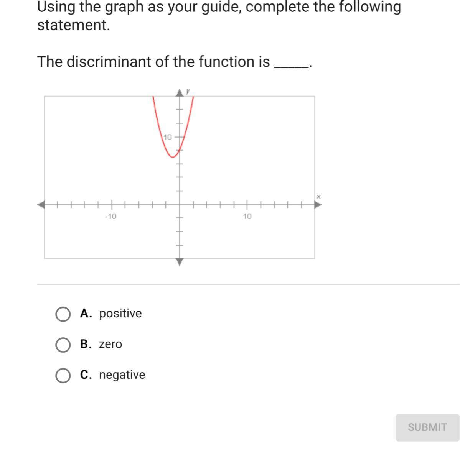Image resolution: width=460 pixels, height=460 pixels.
Task: Click the x-axis left arrow
Action: (41, 205)
